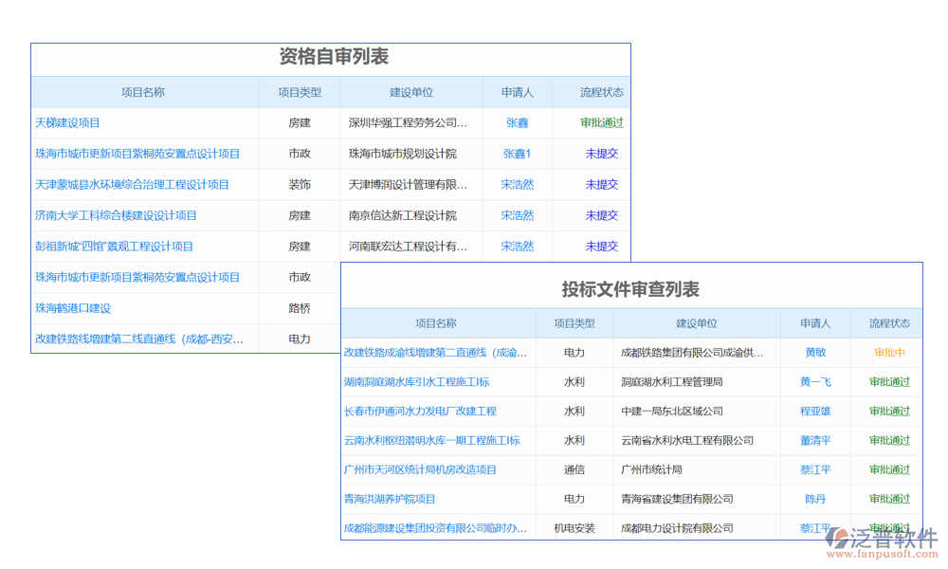Select applicant 程亚雄

[814, 412]
